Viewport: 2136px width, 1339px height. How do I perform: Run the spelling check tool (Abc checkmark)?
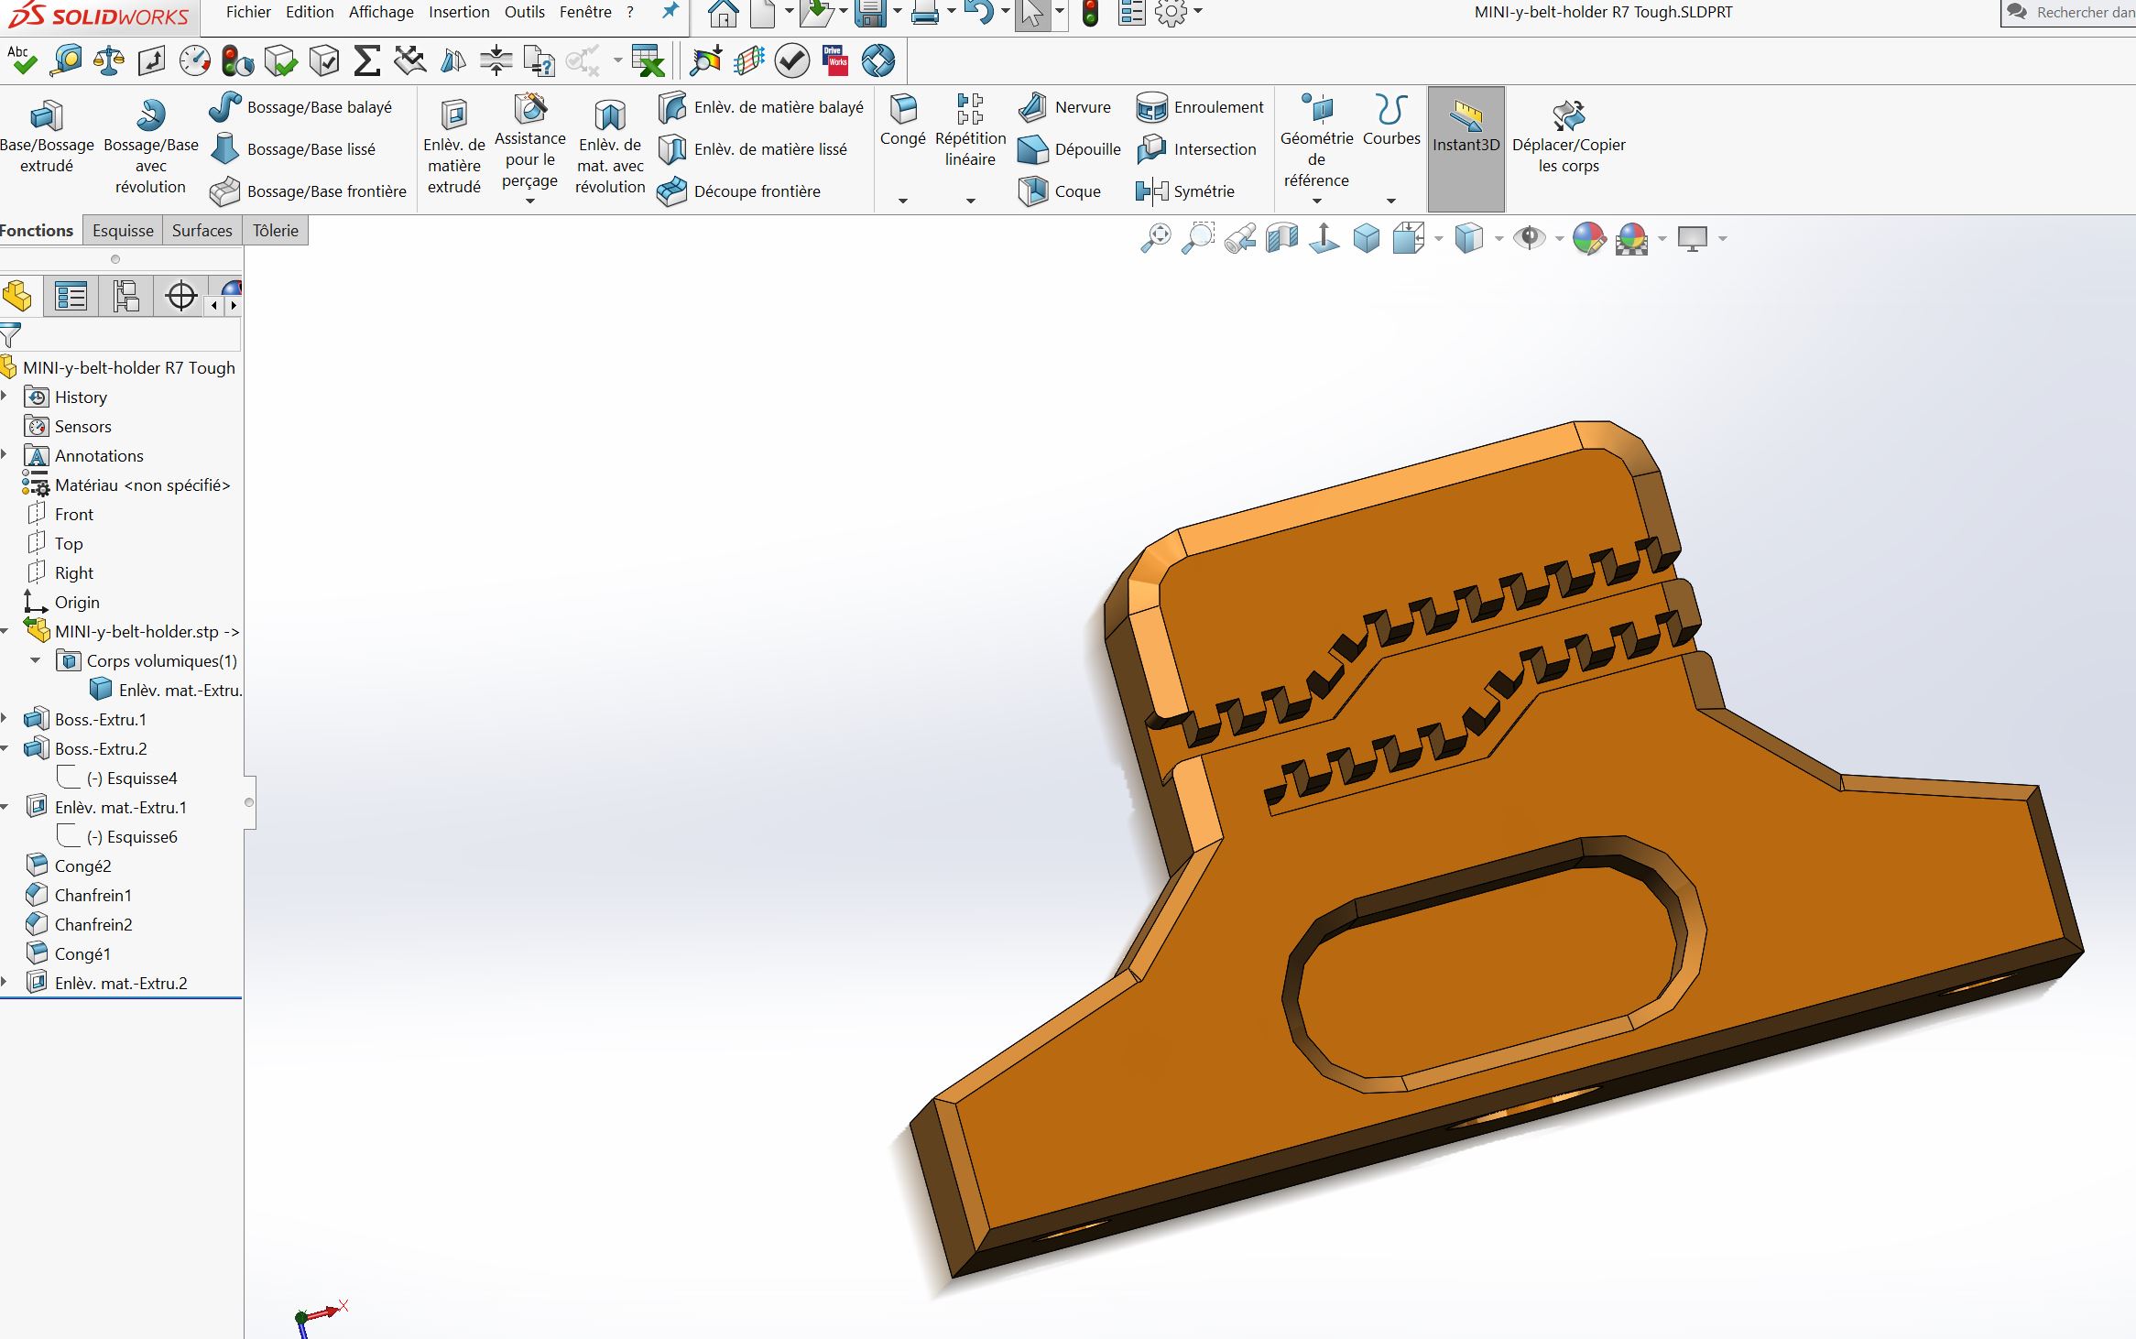coord(22,60)
